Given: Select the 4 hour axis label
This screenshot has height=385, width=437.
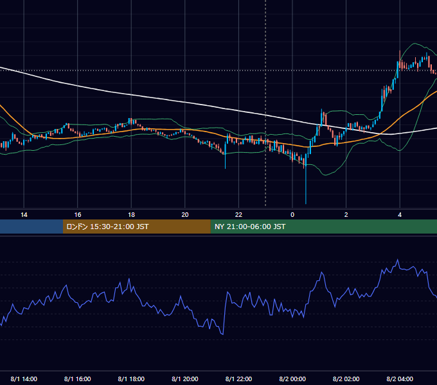Looking at the screenshot, I should tap(400, 215).
